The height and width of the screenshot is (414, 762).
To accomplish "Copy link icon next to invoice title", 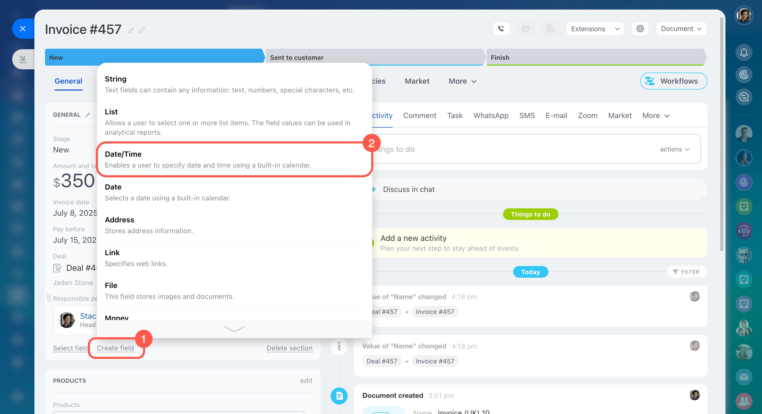I will coord(142,30).
